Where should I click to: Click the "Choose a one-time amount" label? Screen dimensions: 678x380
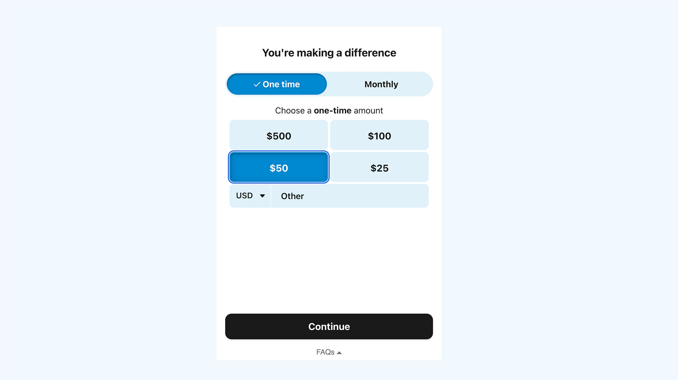(329, 111)
